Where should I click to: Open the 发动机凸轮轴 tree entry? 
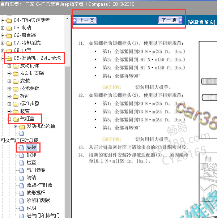click(41, 126)
